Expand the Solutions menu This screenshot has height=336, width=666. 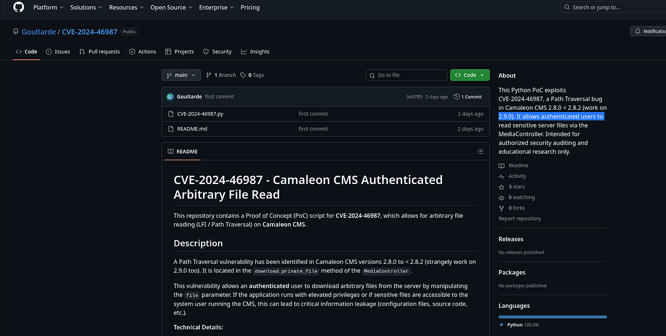[86, 7]
